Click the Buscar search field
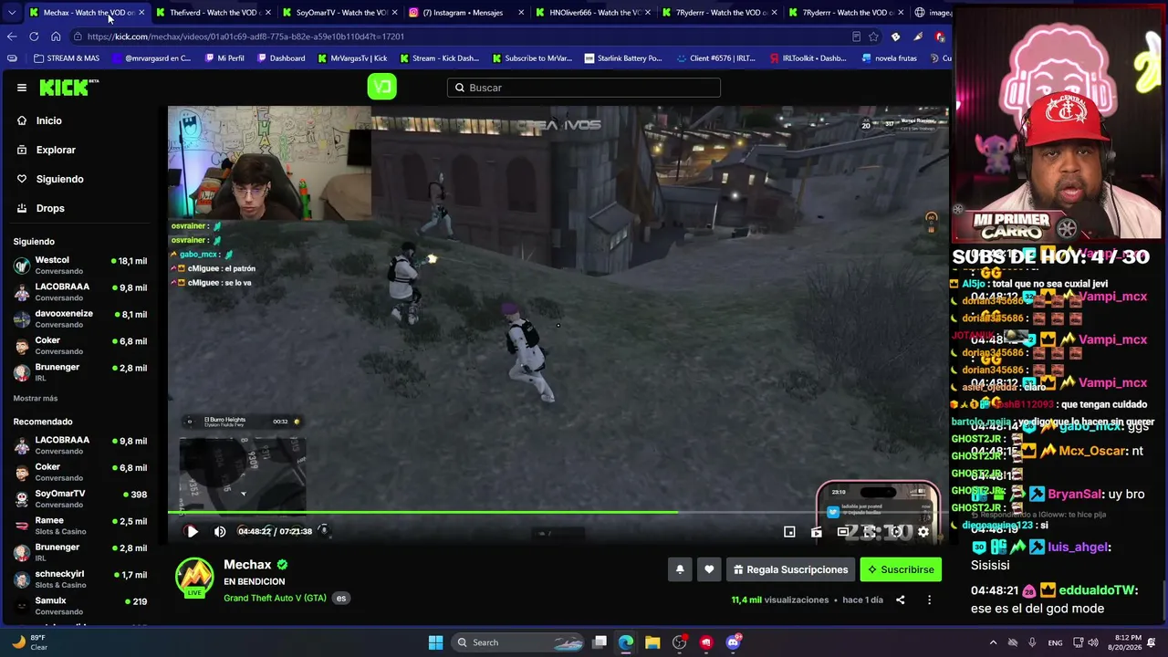Screen dimensions: 1168x657 click(x=584, y=88)
